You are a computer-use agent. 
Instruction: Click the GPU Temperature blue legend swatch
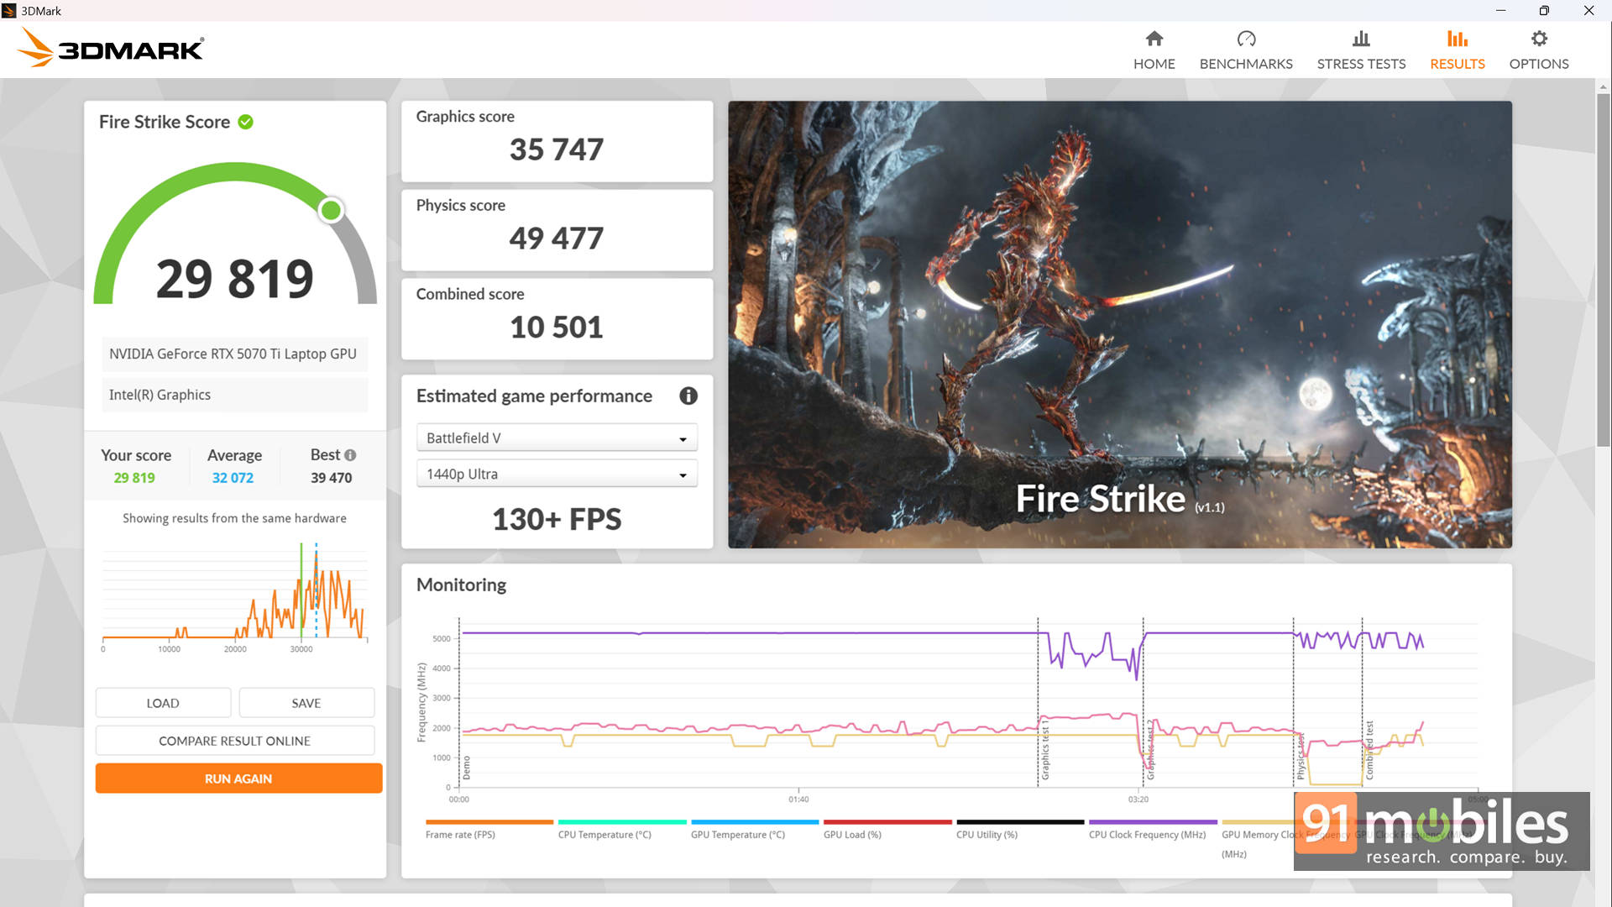click(754, 822)
